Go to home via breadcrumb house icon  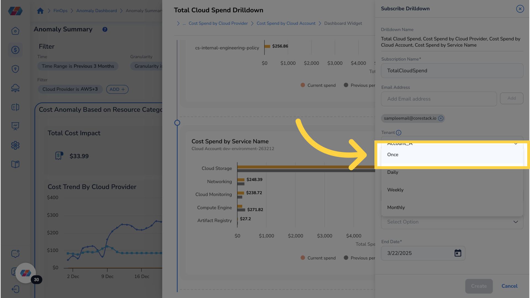tap(40, 10)
